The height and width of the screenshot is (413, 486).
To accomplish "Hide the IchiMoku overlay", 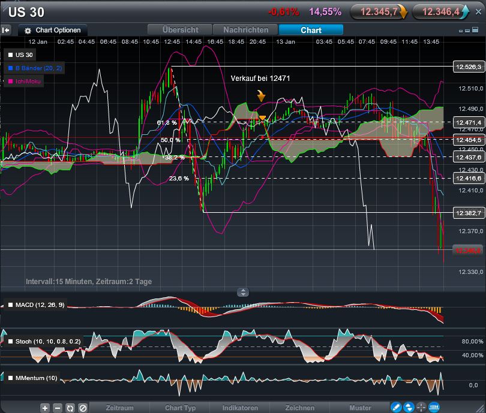I will pyautogui.click(x=10, y=81).
